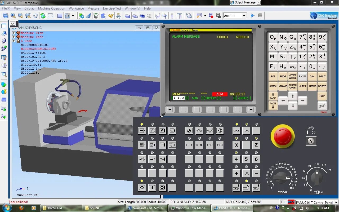Open the Measure menu
Viewport: 339px width, 212px height.
93,8
